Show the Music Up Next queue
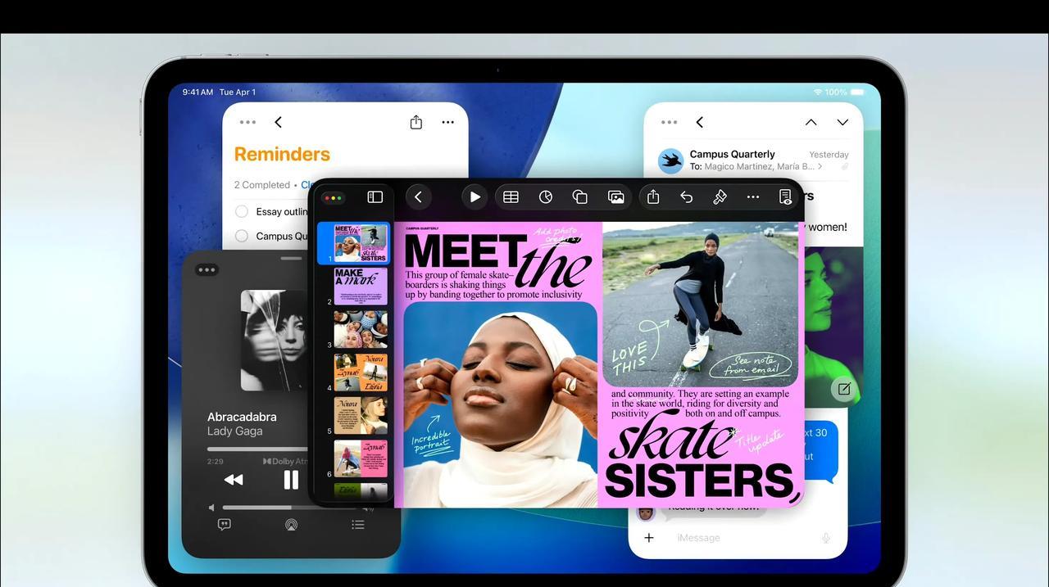Screen dimensions: 1049x587 tap(358, 525)
